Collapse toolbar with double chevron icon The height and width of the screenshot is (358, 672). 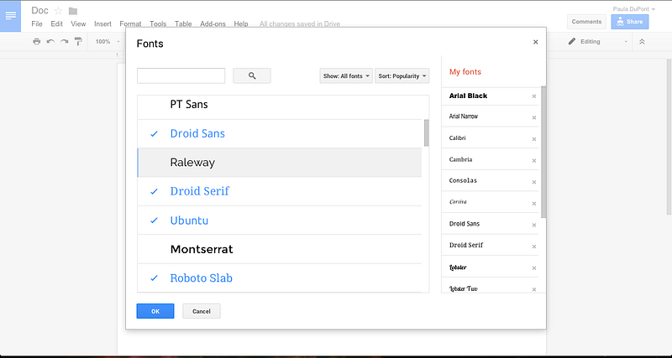tap(642, 41)
